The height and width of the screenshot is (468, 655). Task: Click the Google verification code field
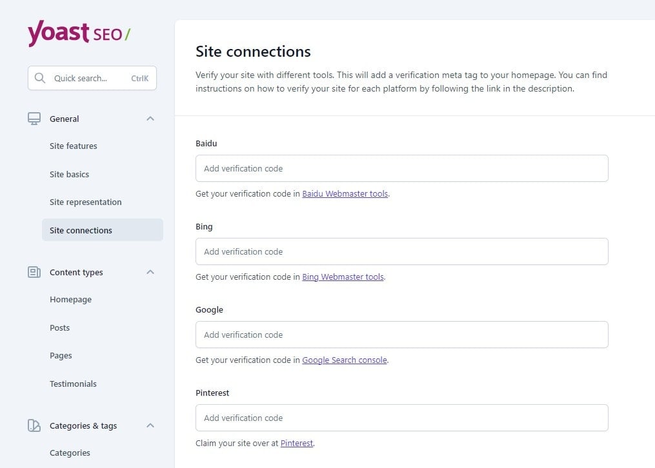[x=402, y=335]
